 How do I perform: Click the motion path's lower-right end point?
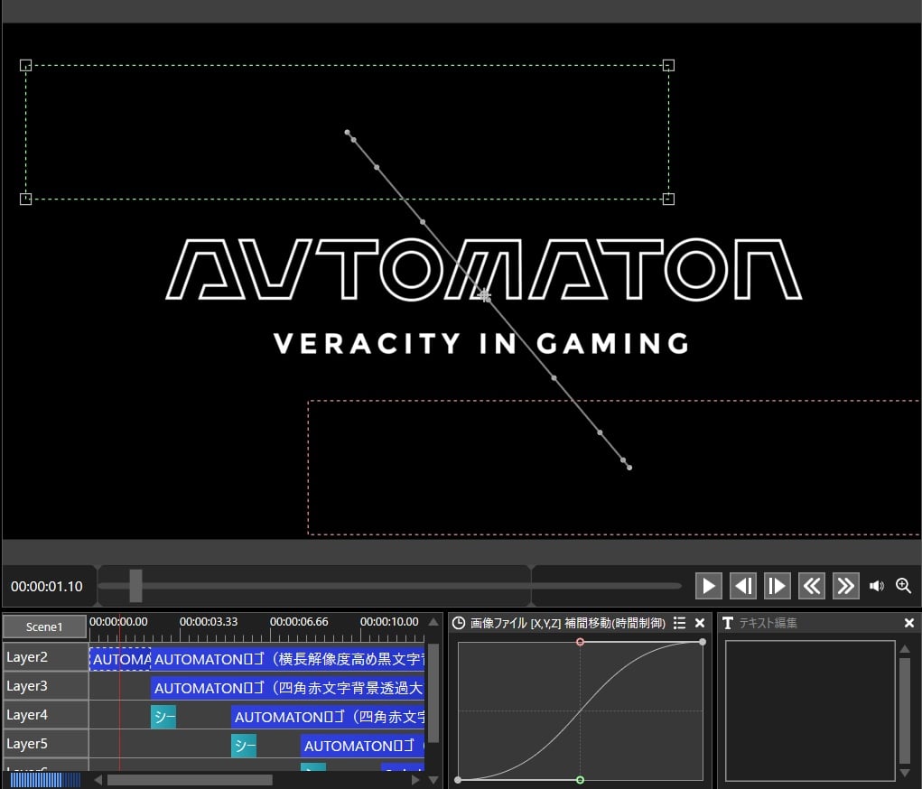click(x=629, y=468)
